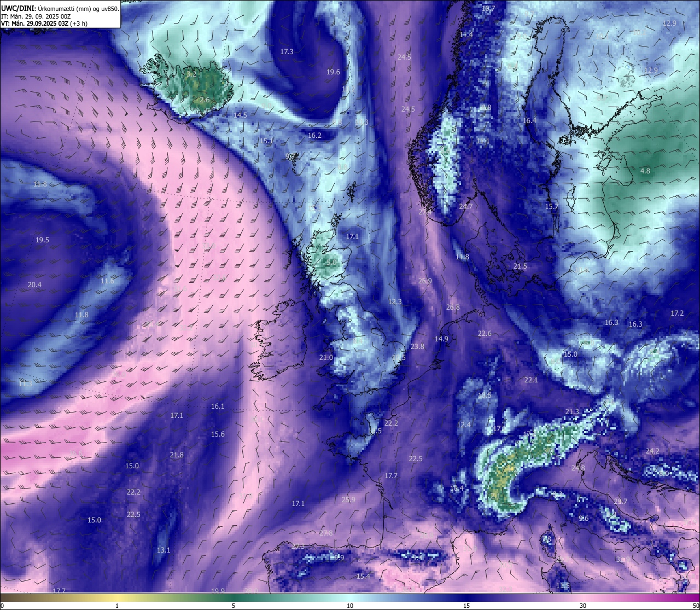This screenshot has width=700, height=610.
Task: Click map value 16.1 south of Ireland
Action: point(218,406)
